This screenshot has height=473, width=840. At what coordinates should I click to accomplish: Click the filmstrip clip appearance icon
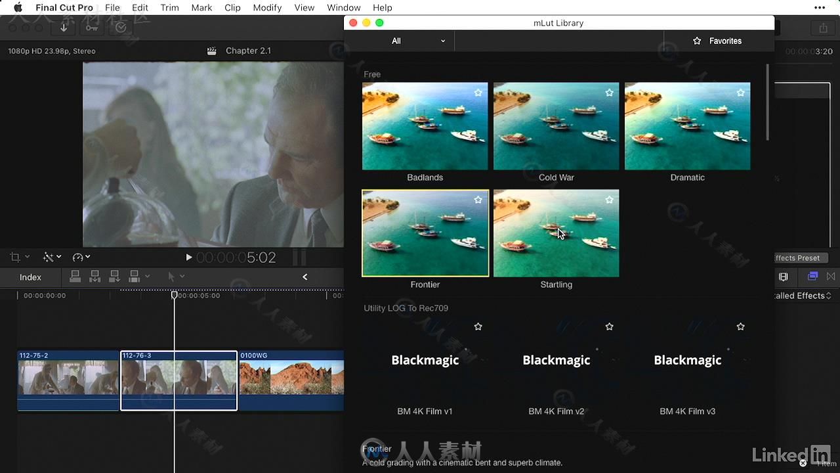click(x=783, y=277)
